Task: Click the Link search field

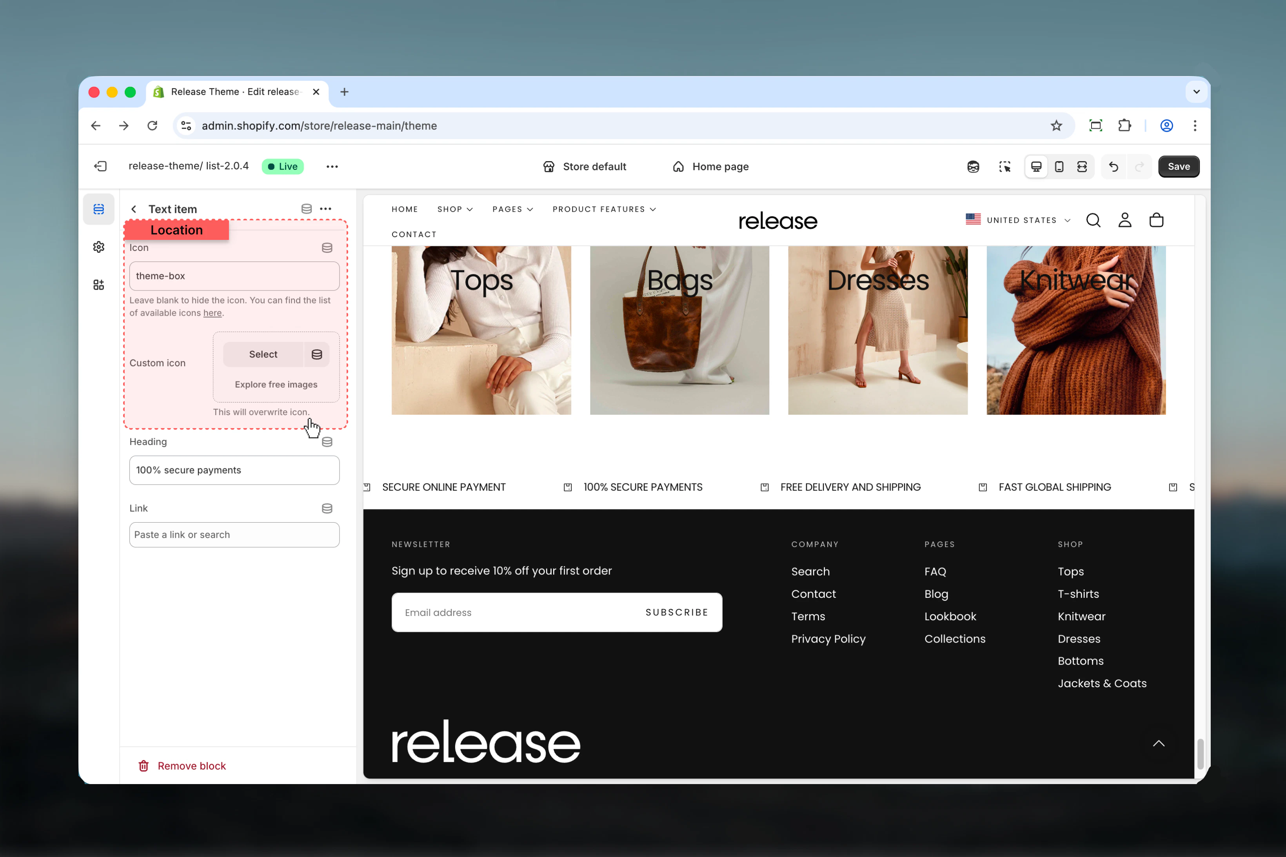Action: click(234, 534)
